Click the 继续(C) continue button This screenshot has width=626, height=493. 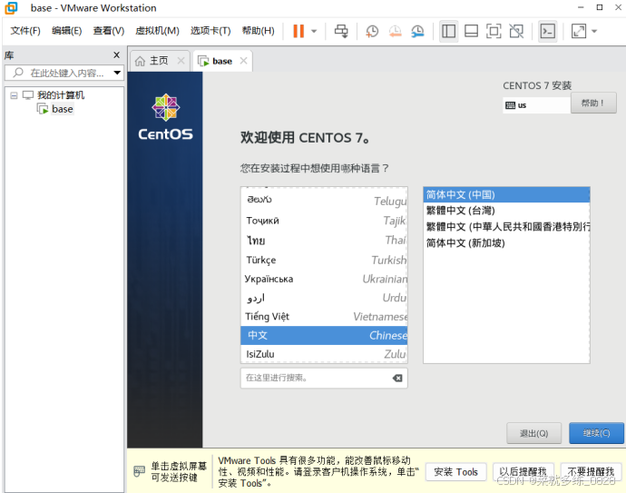pyautogui.click(x=596, y=433)
